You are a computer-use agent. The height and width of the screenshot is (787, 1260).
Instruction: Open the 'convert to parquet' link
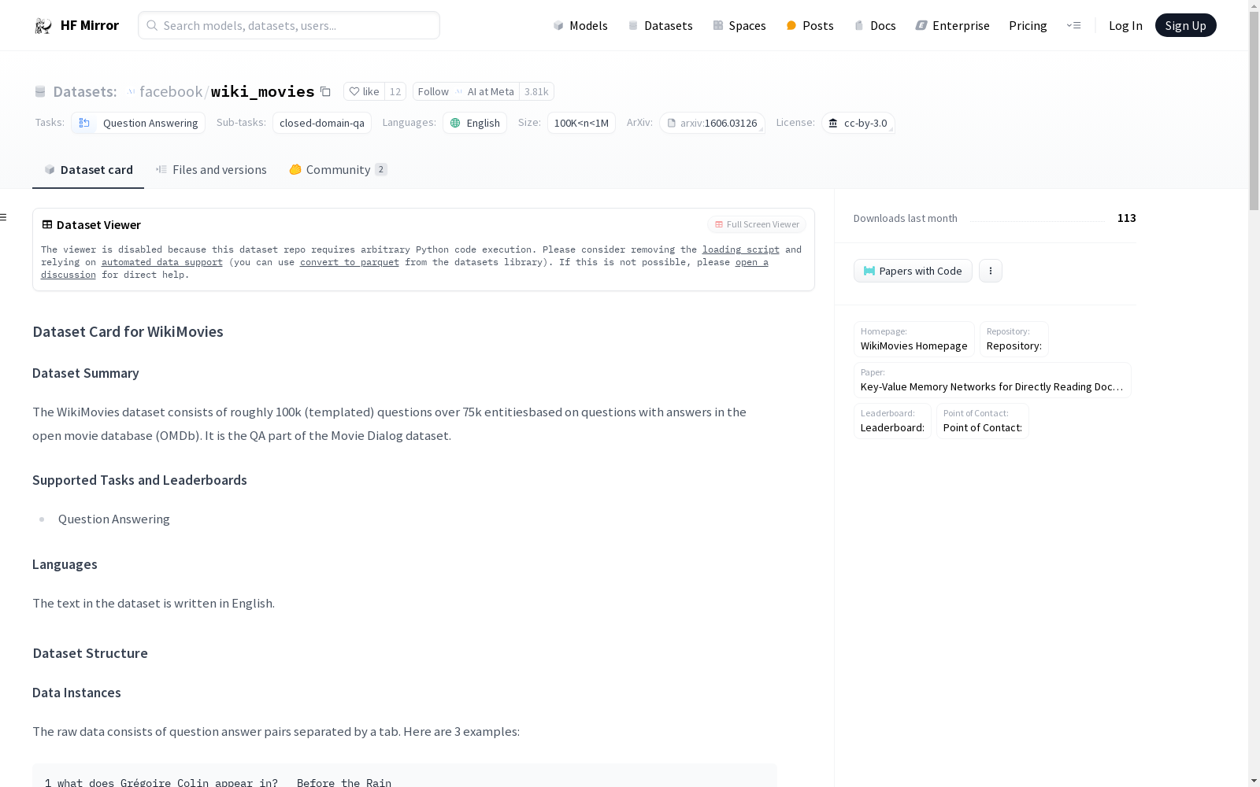coord(350,262)
